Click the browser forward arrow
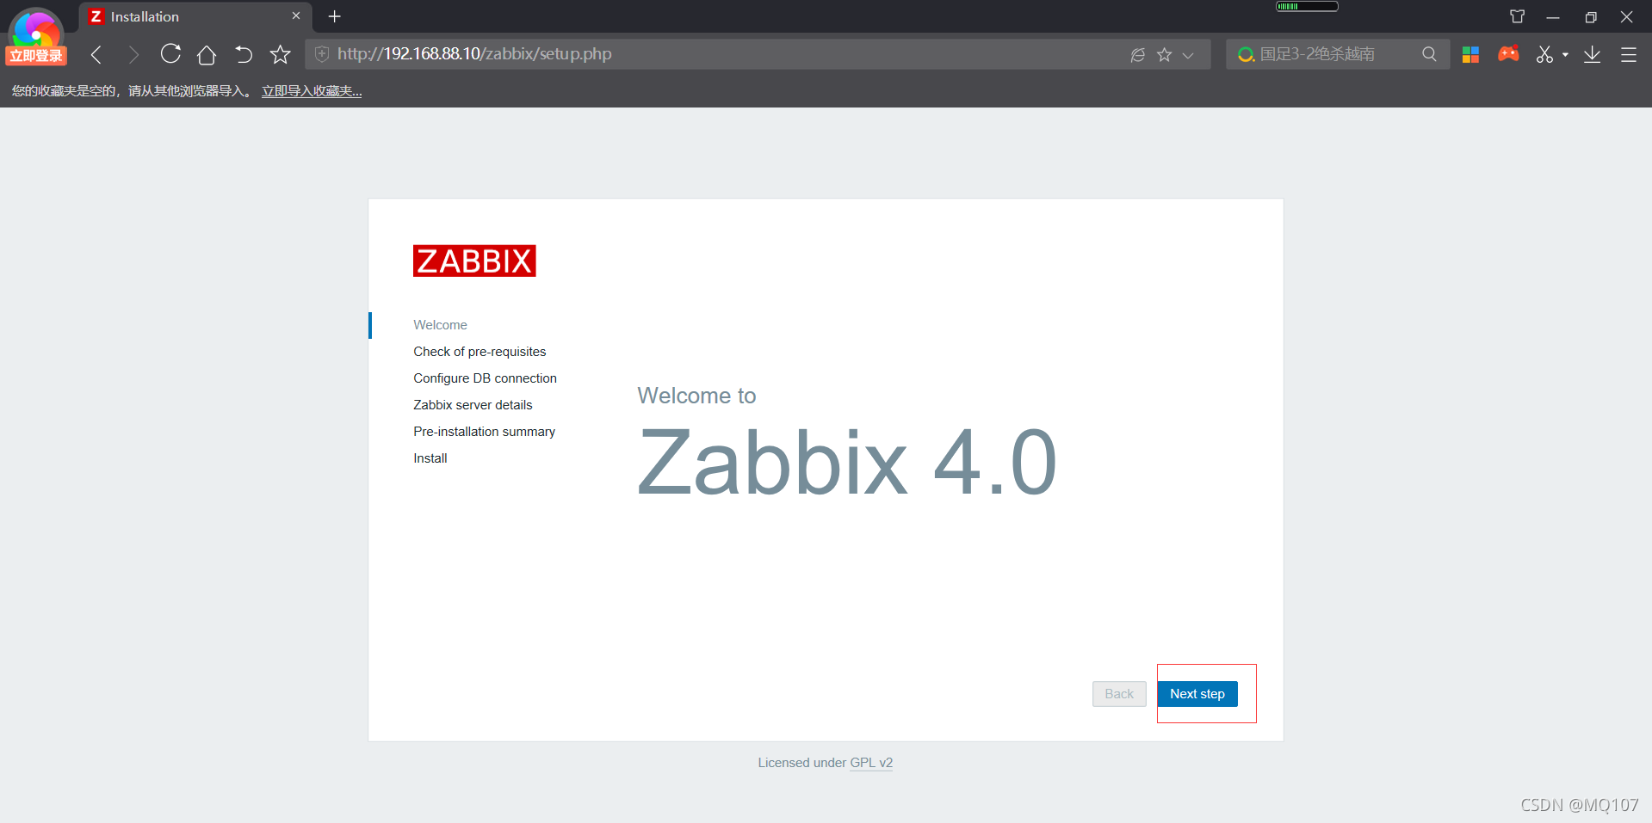1652x823 pixels. 133,54
